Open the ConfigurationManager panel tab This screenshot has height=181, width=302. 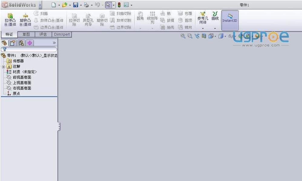(x=21, y=43)
